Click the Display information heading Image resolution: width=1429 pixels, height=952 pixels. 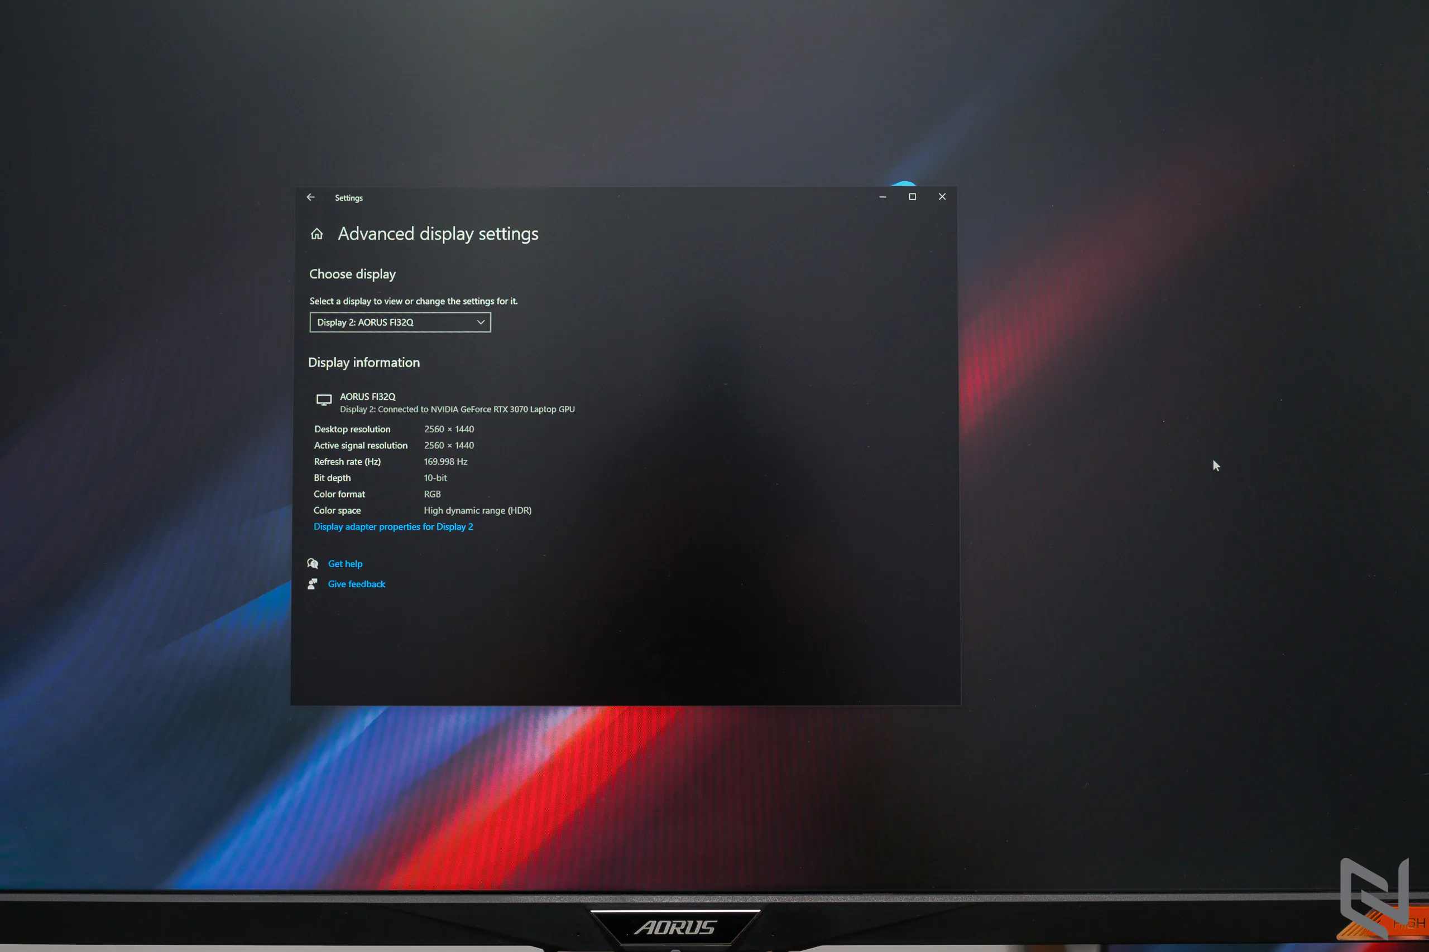point(363,363)
